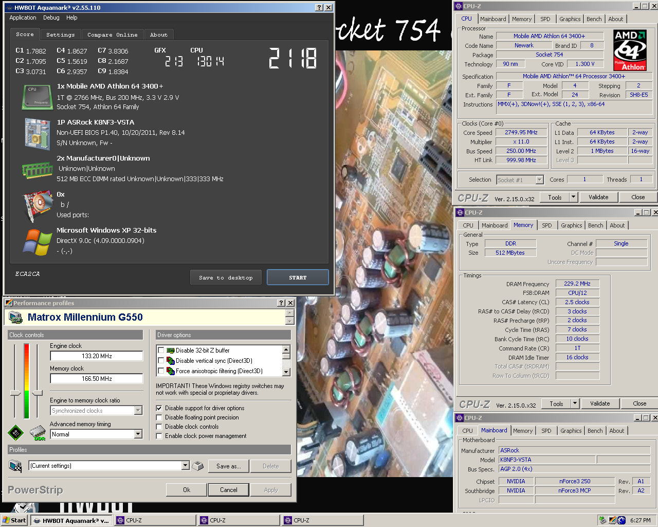
Task: Click the START benchmark button
Action: coord(298,277)
